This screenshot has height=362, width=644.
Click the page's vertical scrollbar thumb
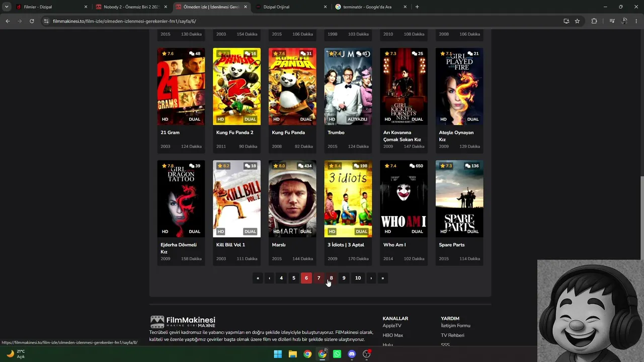click(642, 219)
